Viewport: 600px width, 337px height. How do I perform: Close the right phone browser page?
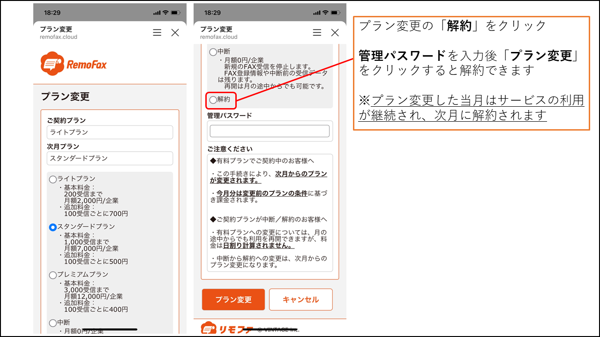[335, 32]
